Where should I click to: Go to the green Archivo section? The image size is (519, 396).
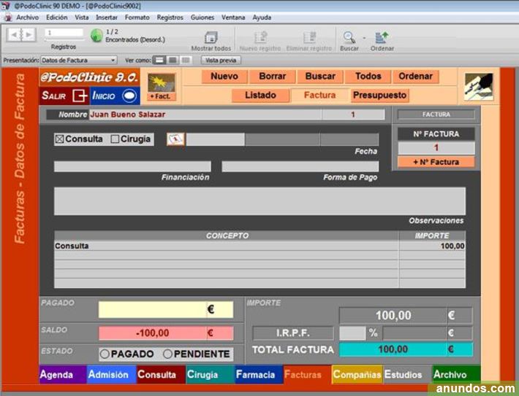(456, 375)
